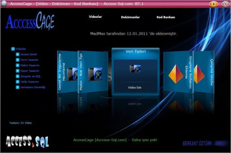The width and height of the screenshot is (231, 153).
Task: Select Veritabanı Güvenliği tree item
Action: (x=33, y=87)
